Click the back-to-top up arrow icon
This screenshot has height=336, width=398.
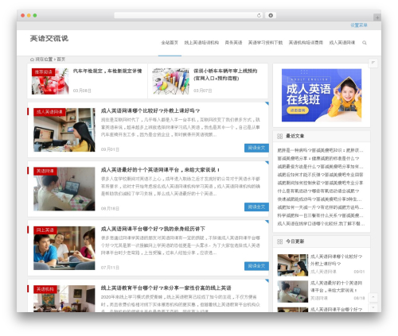point(373,297)
